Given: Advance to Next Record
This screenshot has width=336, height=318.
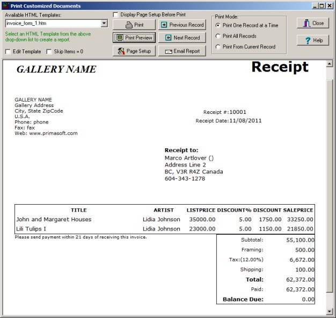Looking at the screenshot, I should 182,38.
